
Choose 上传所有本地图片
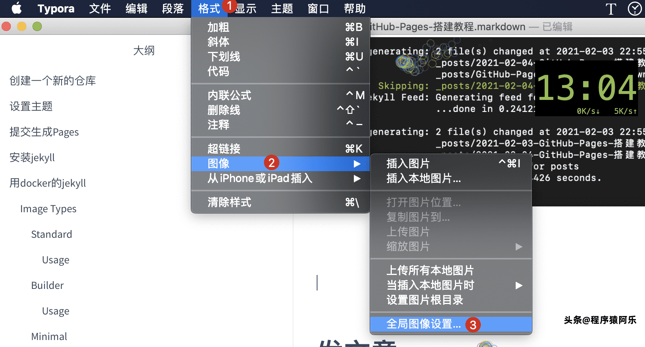(451, 270)
